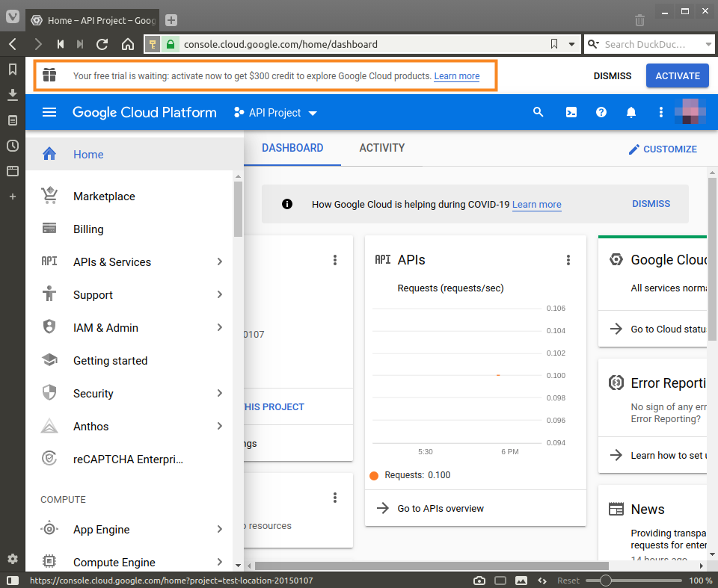This screenshot has width=718, height=588.
Task: Select Marketplace in the navigation menu
Action: click(129, 196)
